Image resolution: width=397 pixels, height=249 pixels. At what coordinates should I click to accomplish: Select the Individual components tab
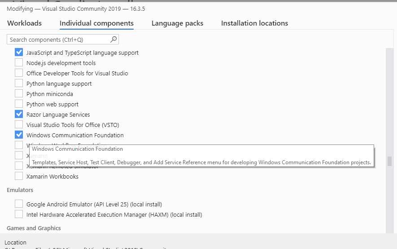(x=96, y=23)
